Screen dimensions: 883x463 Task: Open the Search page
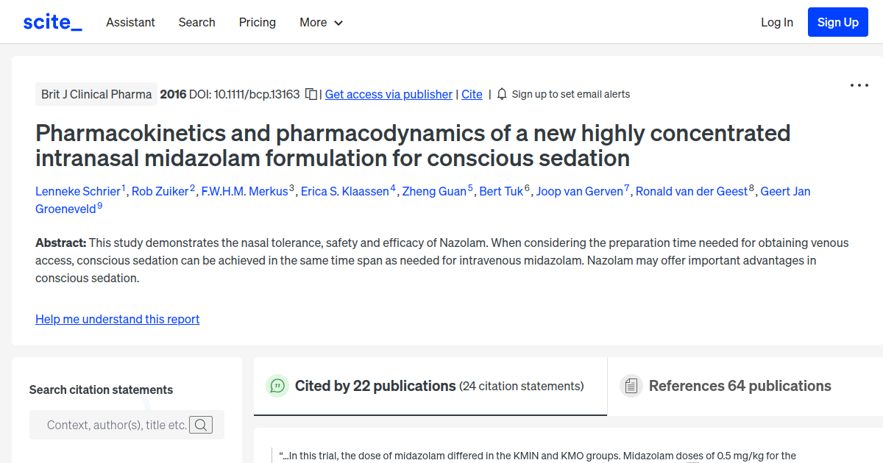196,22
